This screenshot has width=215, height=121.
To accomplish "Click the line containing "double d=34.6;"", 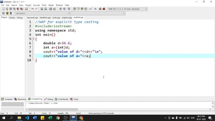I will tap(57, 43).
